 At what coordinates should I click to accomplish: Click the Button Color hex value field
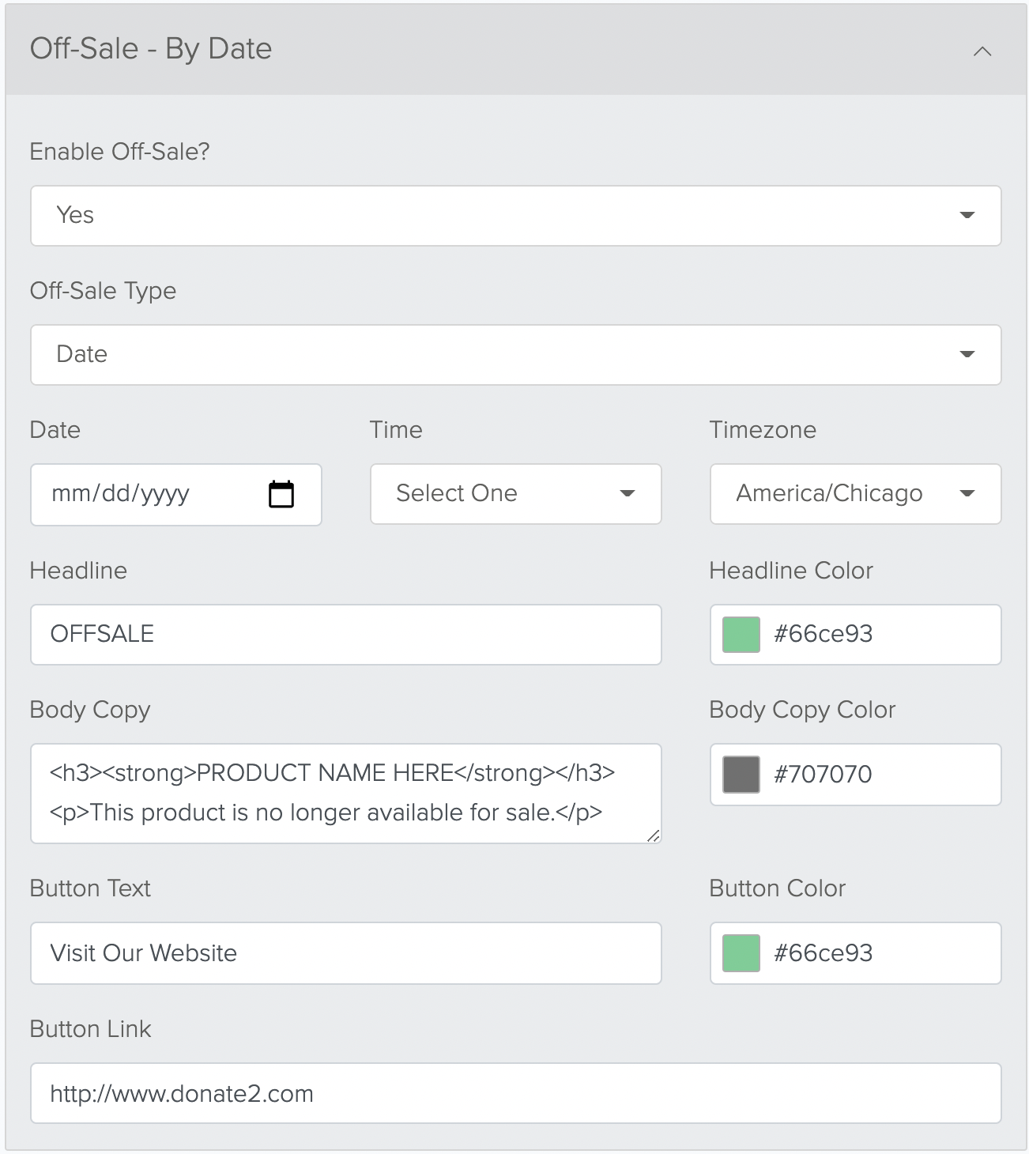[x=855, y=953]
